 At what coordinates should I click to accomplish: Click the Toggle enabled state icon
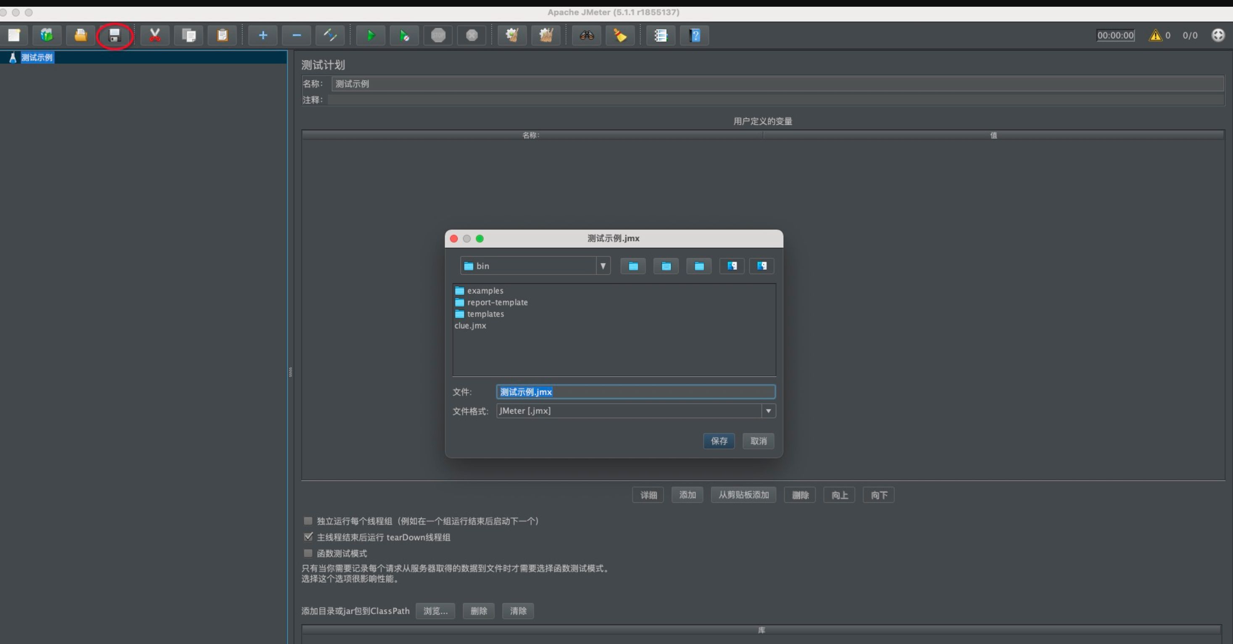330,35
